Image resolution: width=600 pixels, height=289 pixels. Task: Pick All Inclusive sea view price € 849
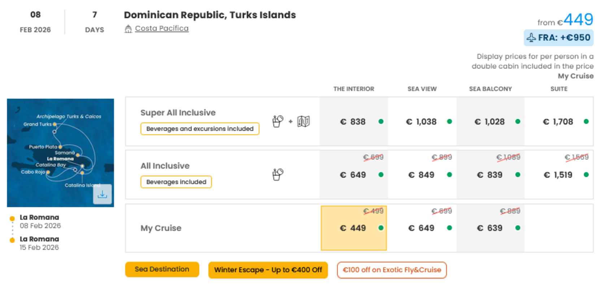(422, 175)
